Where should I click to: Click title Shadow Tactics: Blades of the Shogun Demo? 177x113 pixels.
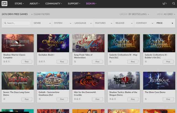tap(123, 94)
